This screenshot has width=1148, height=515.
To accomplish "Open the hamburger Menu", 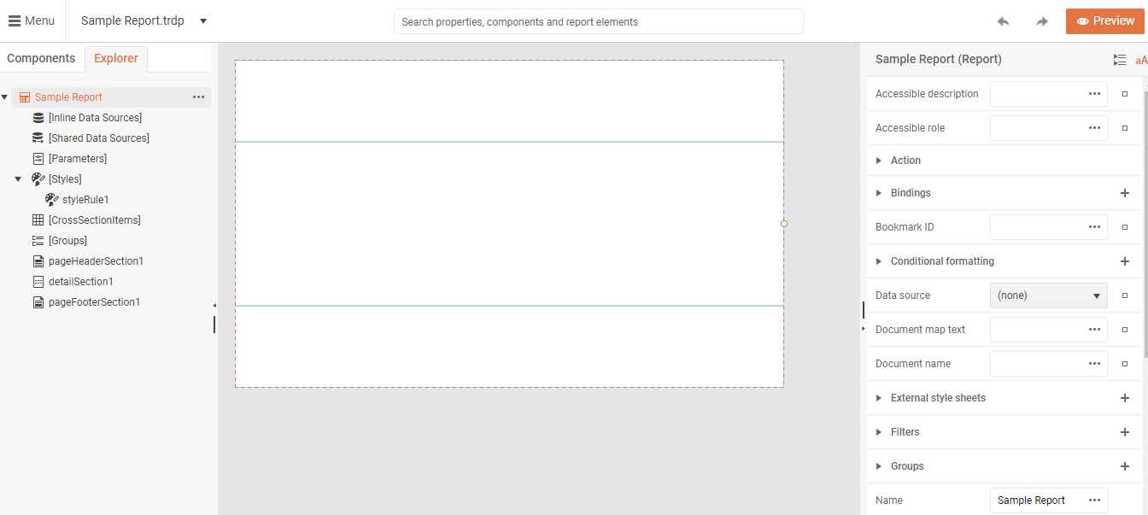I will point(32,20).
